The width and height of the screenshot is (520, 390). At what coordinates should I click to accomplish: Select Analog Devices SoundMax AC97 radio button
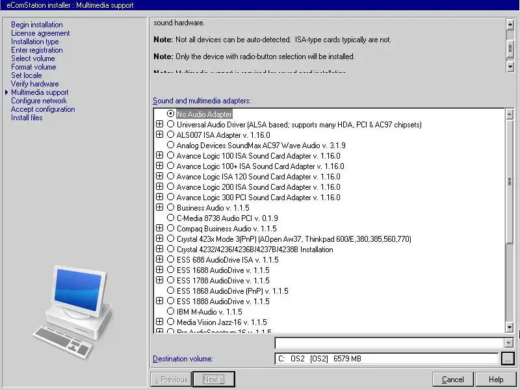tap(170, 145)
